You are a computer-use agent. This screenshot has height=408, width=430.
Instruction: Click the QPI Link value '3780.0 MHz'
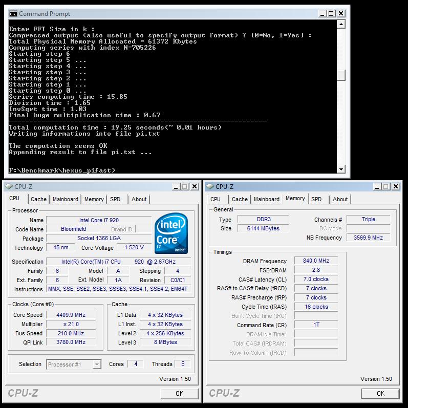click(71, 342)
